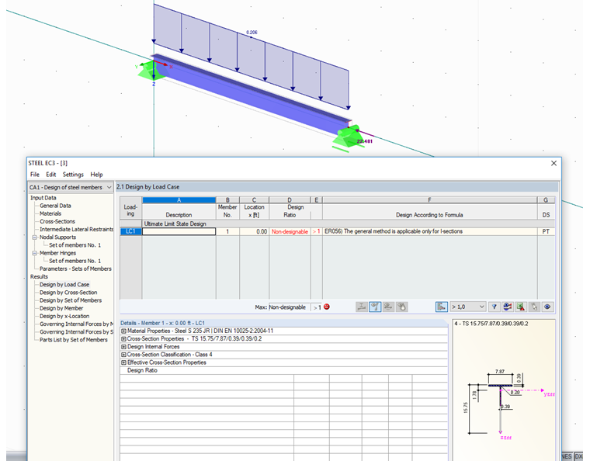The width and height of the screenshot is (590, 461).
Task: Click the cross-section drawing preview
Action: [x=504, y=393]
